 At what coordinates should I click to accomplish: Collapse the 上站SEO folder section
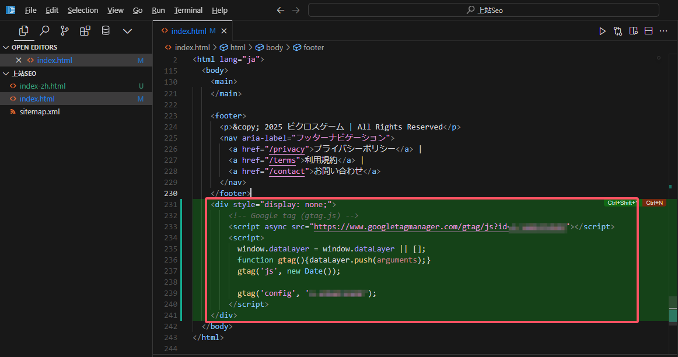pyautogui.click(x=20, y=73)
